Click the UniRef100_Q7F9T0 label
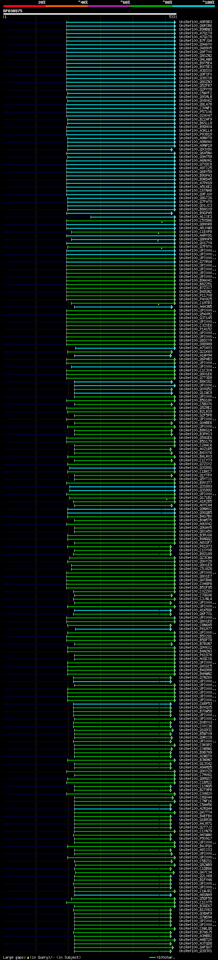Image resolution: width=218 pixels, height=960 pixels. [x=196, y=247]
